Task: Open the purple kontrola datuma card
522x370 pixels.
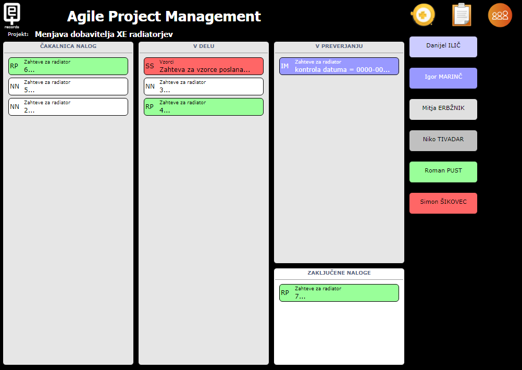Action: click(339, 66)
